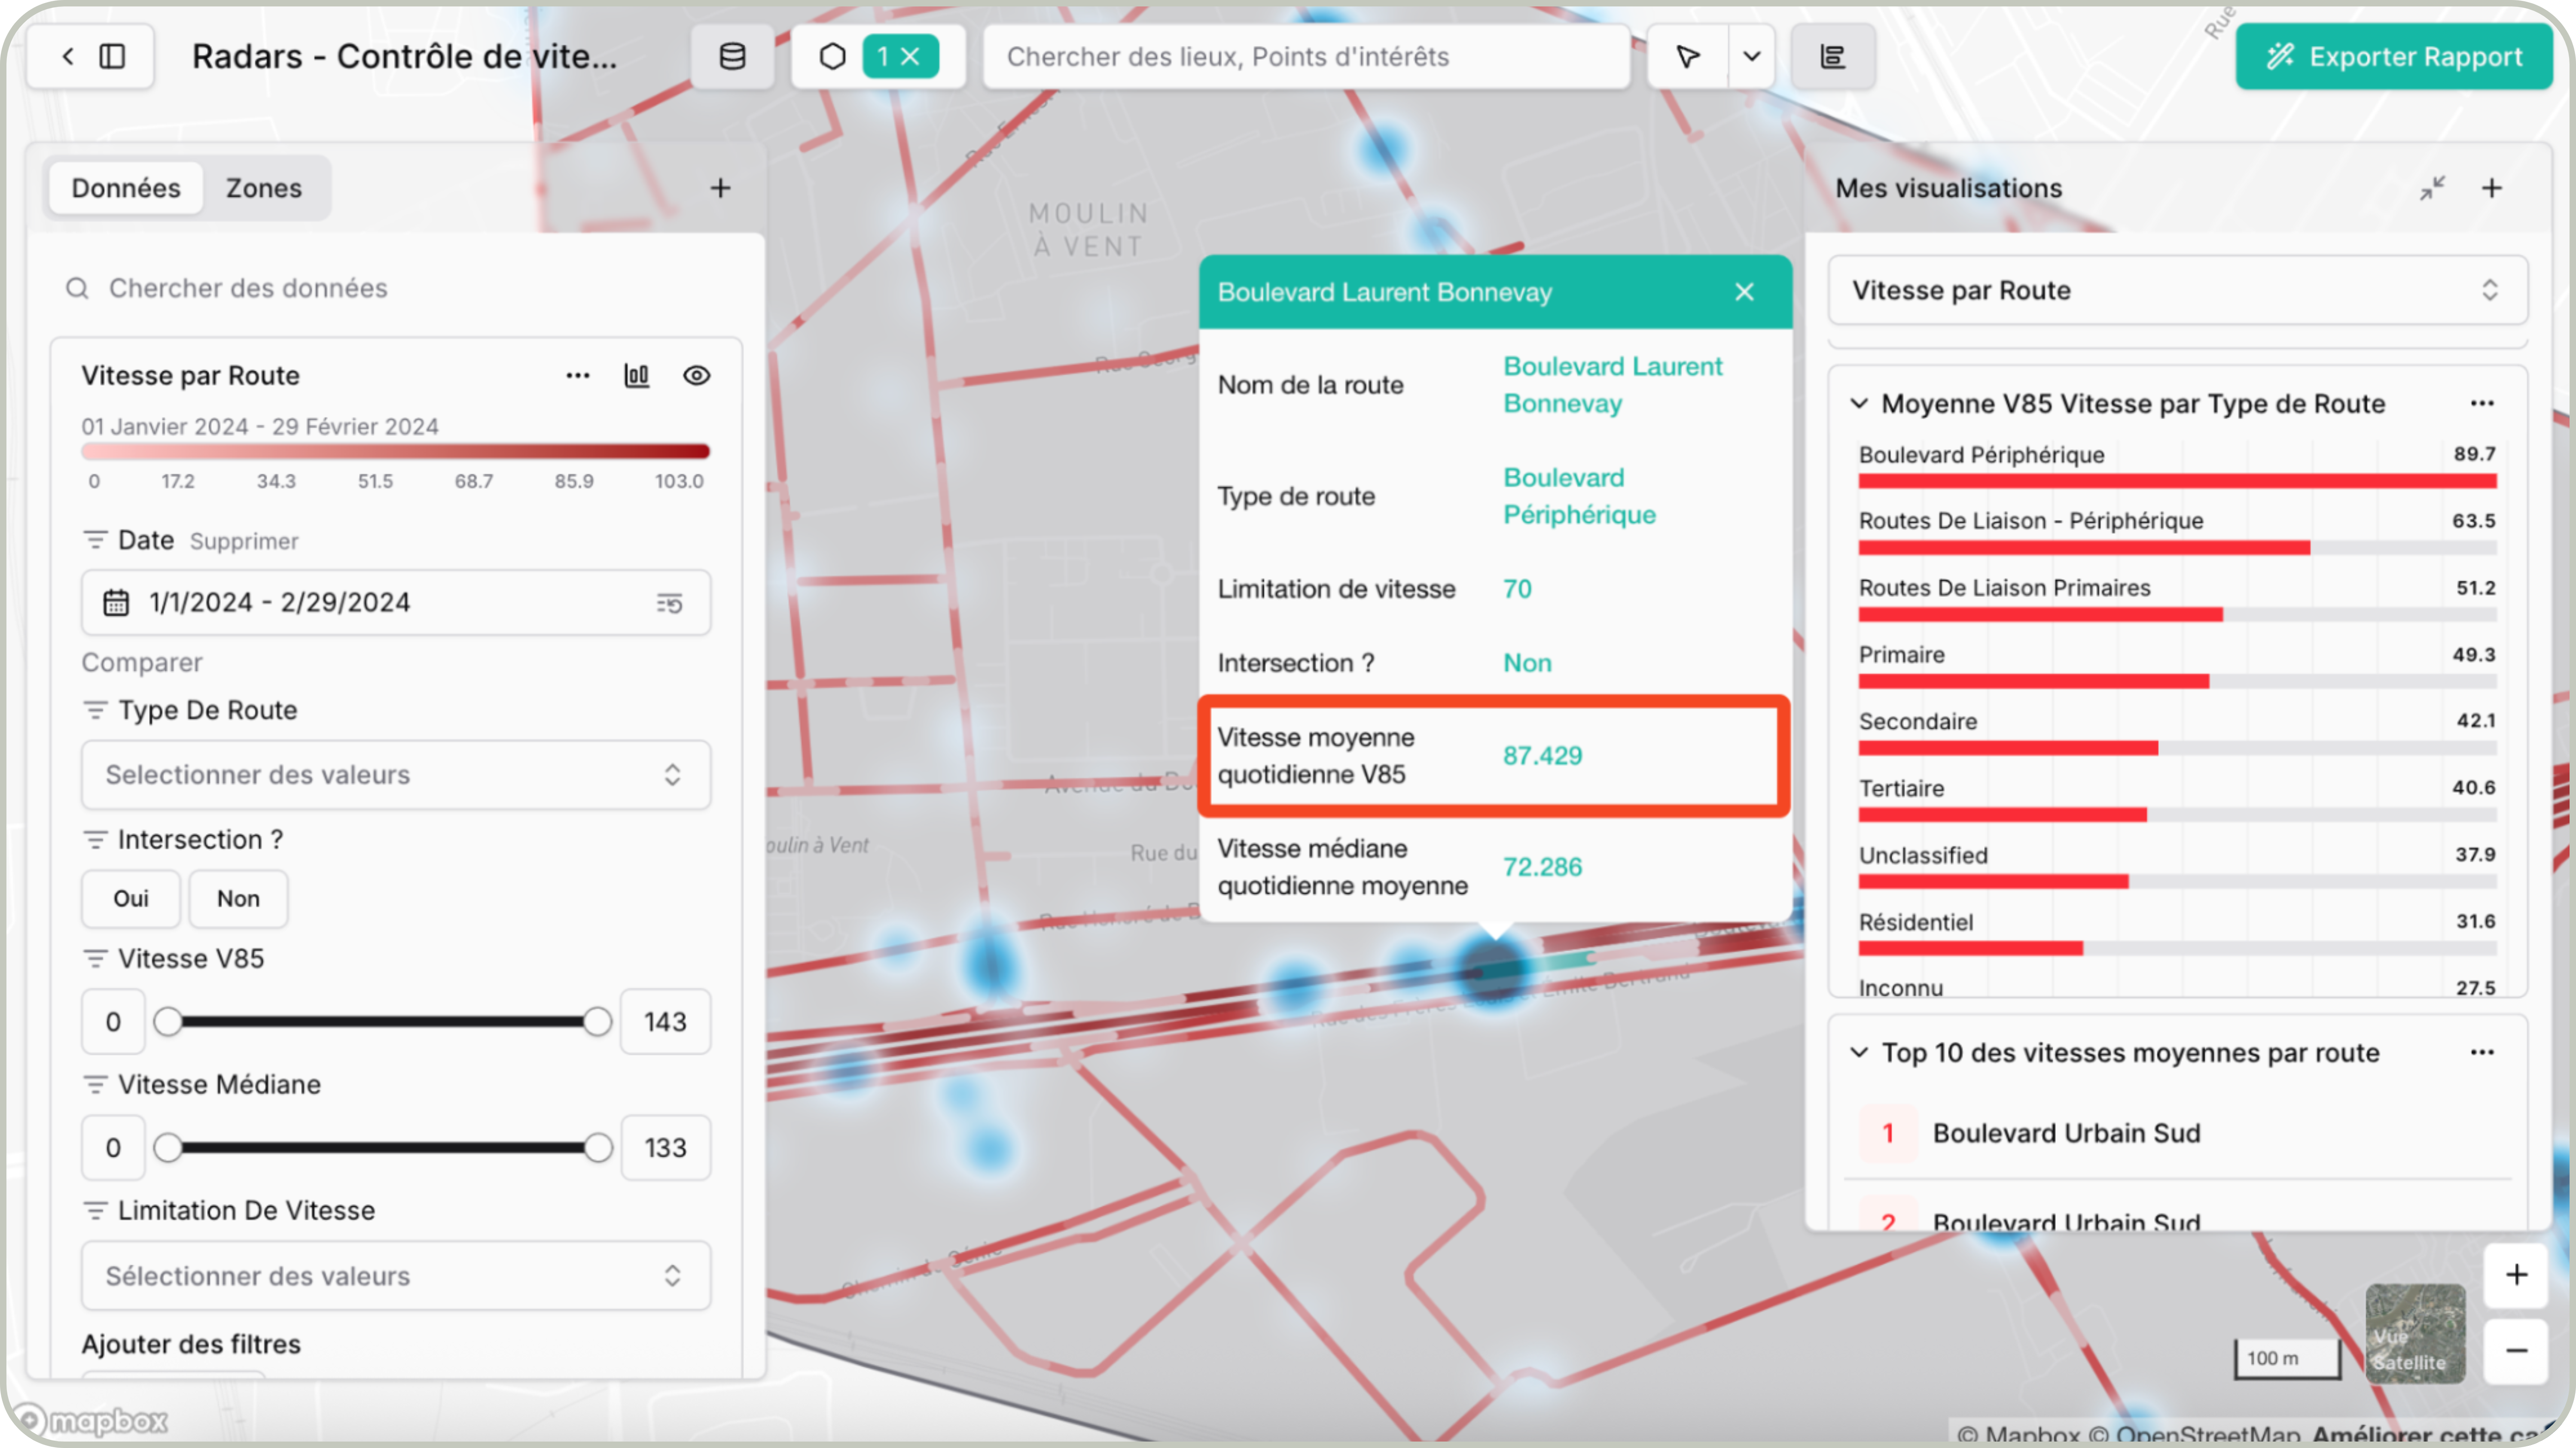Screen dimensions: 2576x1448
Task: Click the Vitesse V85 slider's right handle
Action: [x=597, y=1021]
